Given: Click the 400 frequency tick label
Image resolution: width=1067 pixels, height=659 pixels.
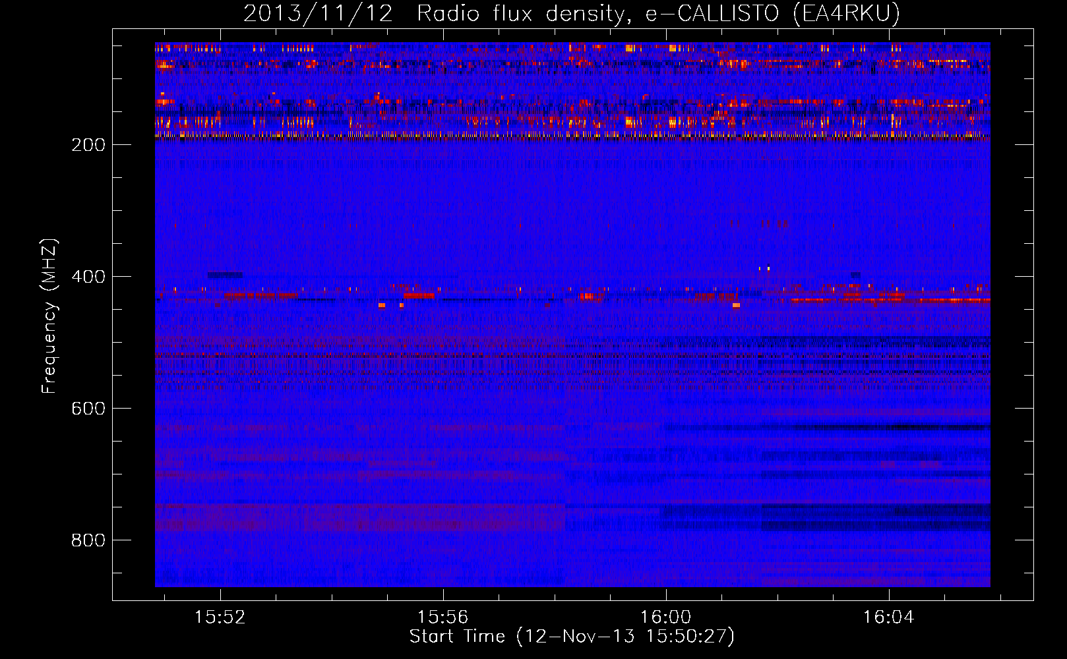Looking at the screenshot, I should click(x=88, y=277).
